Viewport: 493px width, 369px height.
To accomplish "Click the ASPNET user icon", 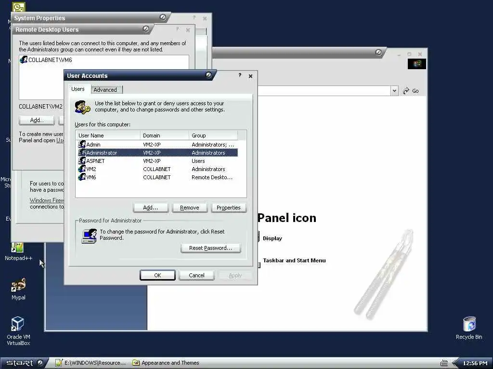I will point(82,160).
